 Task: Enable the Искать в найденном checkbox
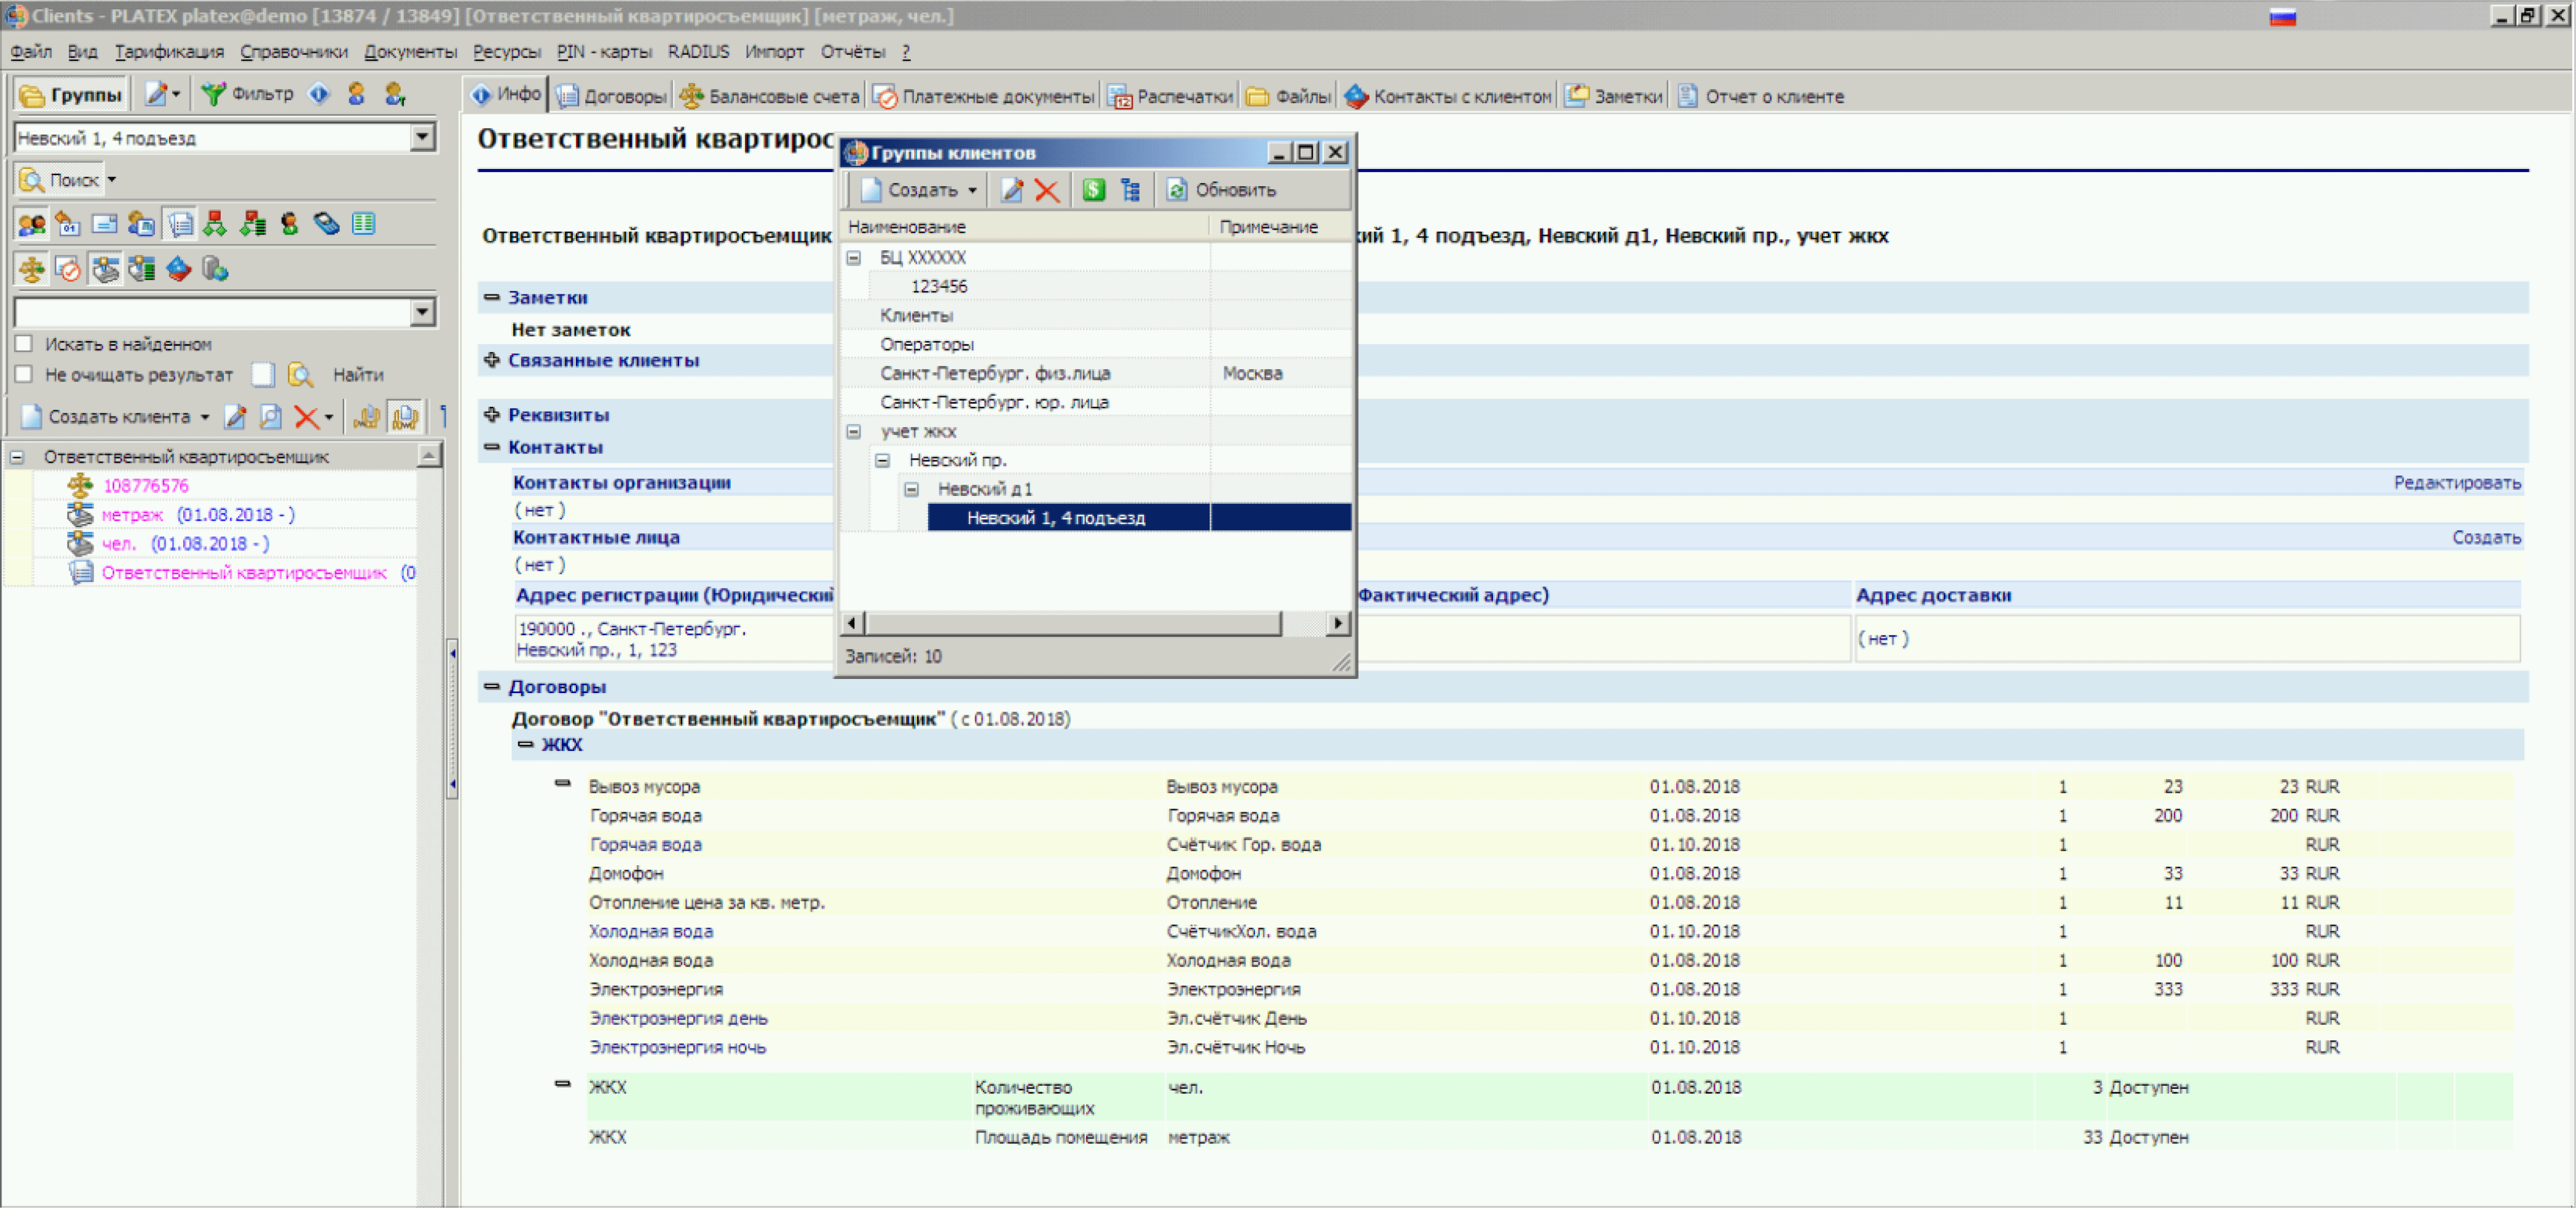pos(24,344)
